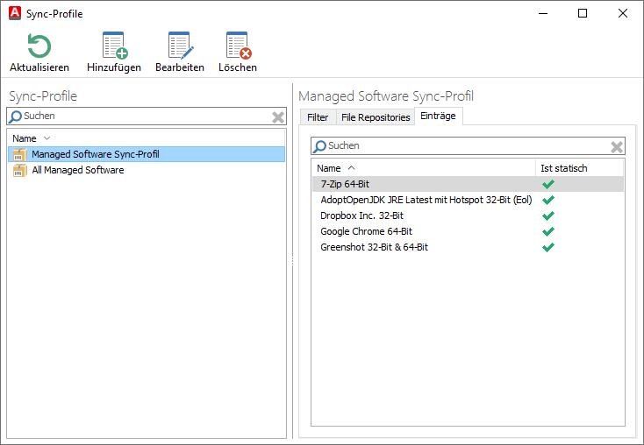644x445 pixels.
Task: Close the Sync-Profile window
Action: click(x=623, y=13)
